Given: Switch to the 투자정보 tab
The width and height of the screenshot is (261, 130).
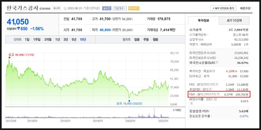Looking at the screenshot, I should pyautogui.click(x=203, y=21).
